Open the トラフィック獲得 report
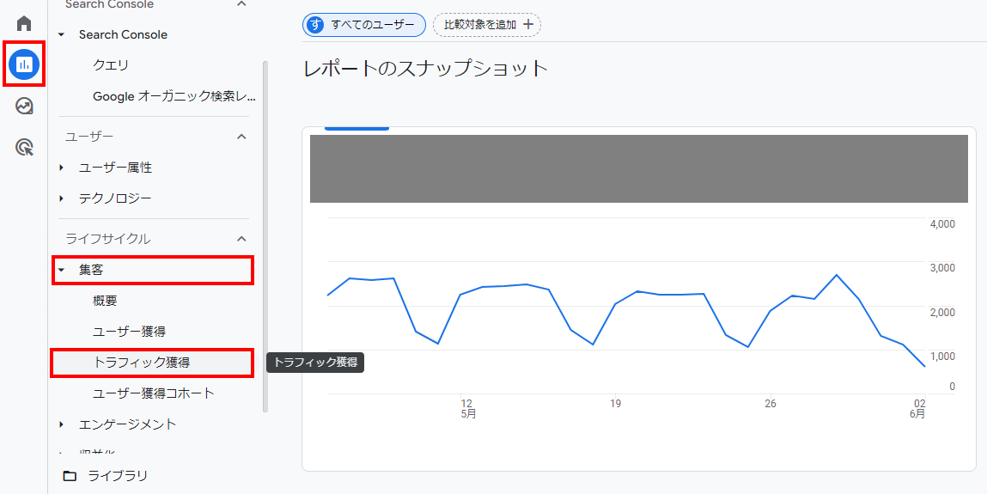Image resolution: width=987 pixels, height=494 pixels. [141, 363]
